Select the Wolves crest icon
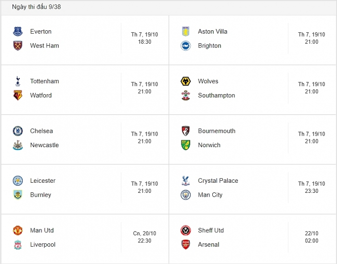Screen dimensions: 337x264 pyautogui.click(x=185, y=81)
